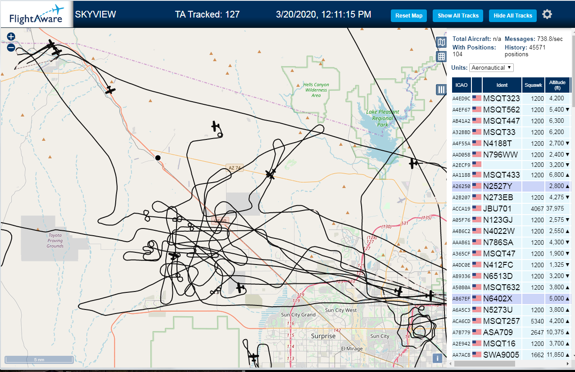Select the N796WW aircraft row
The width and height of the screenshot is (575, 372).
512,155
